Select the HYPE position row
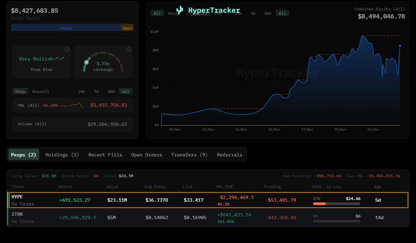The height and width of the screenshot is (243, 416). (x=207, y=200)
